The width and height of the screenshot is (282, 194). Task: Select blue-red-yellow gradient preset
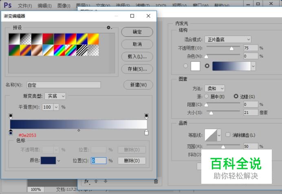pos(70,39)
